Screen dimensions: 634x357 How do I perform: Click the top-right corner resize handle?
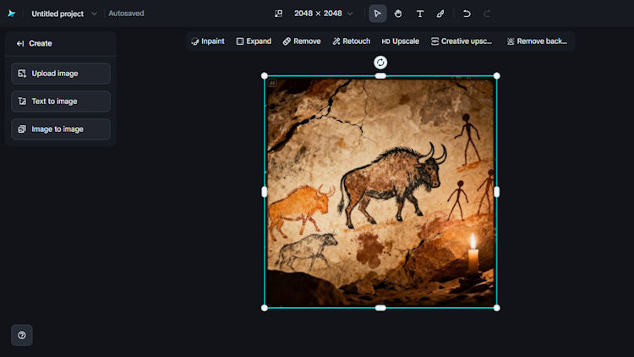(496, 75)
